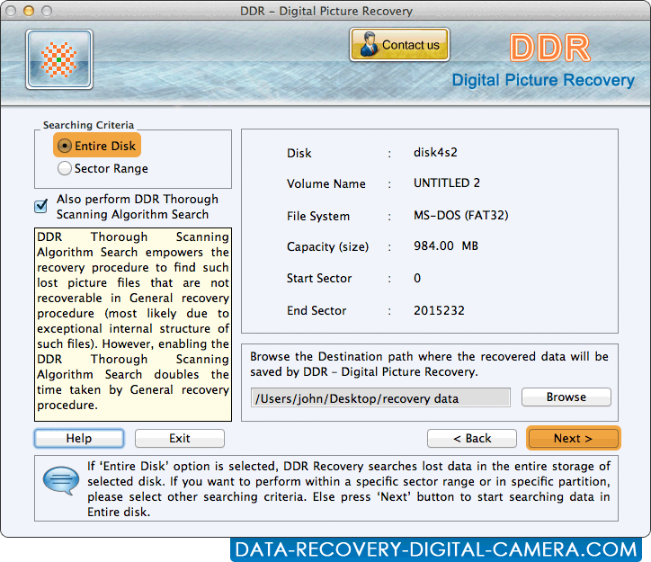This screenshot has height=562, width=651.
Task: Click the disk4s2 disk value
Action: click(x=435, y=152)
